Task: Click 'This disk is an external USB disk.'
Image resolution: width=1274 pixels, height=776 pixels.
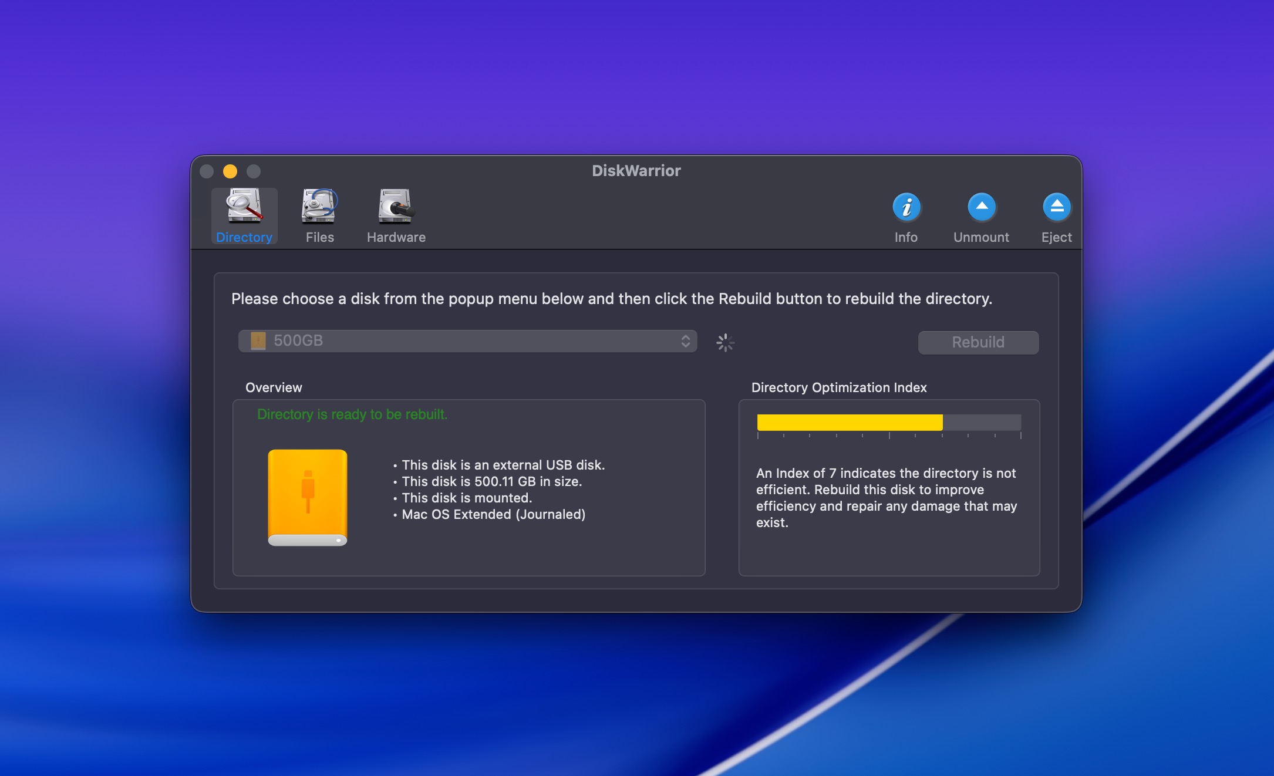Action: 503,465
